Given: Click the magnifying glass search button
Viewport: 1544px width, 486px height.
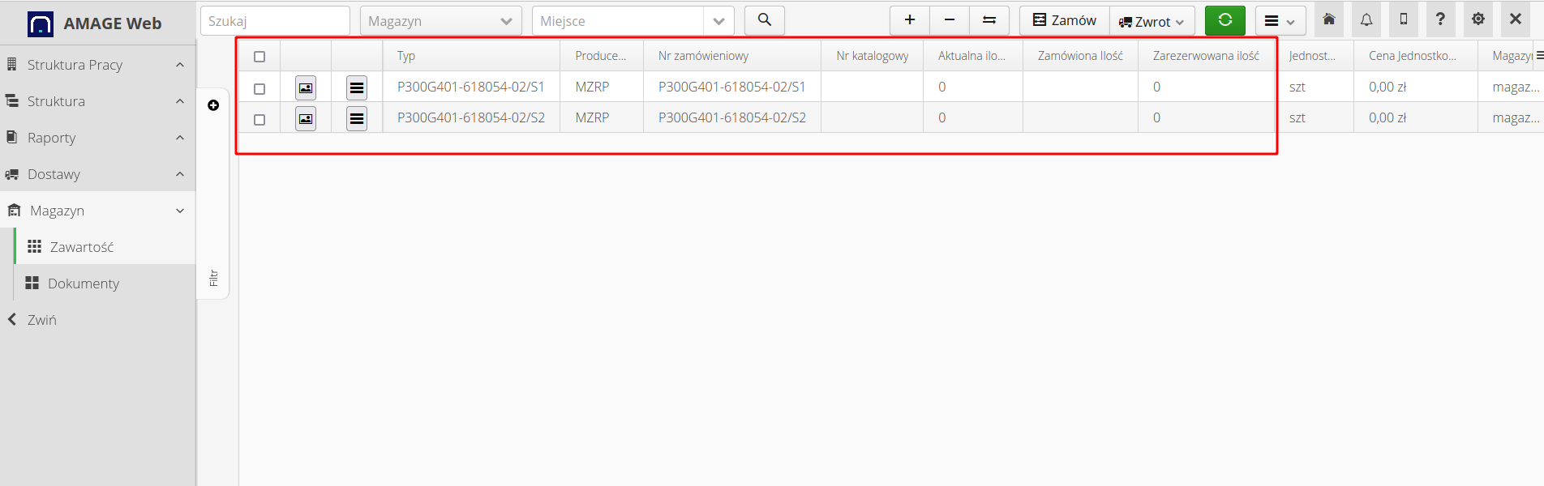Looking at the screenshot, I should [x=764, y=20].
